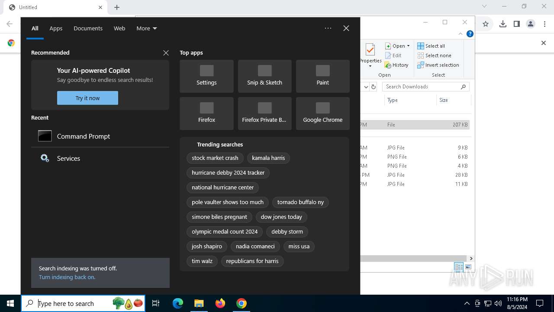Close the search panel

(346, 28)
